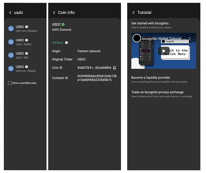Click 'How to place a limit oder' description
The height and width of the screenshot is (173, 206).
(162, 97)
